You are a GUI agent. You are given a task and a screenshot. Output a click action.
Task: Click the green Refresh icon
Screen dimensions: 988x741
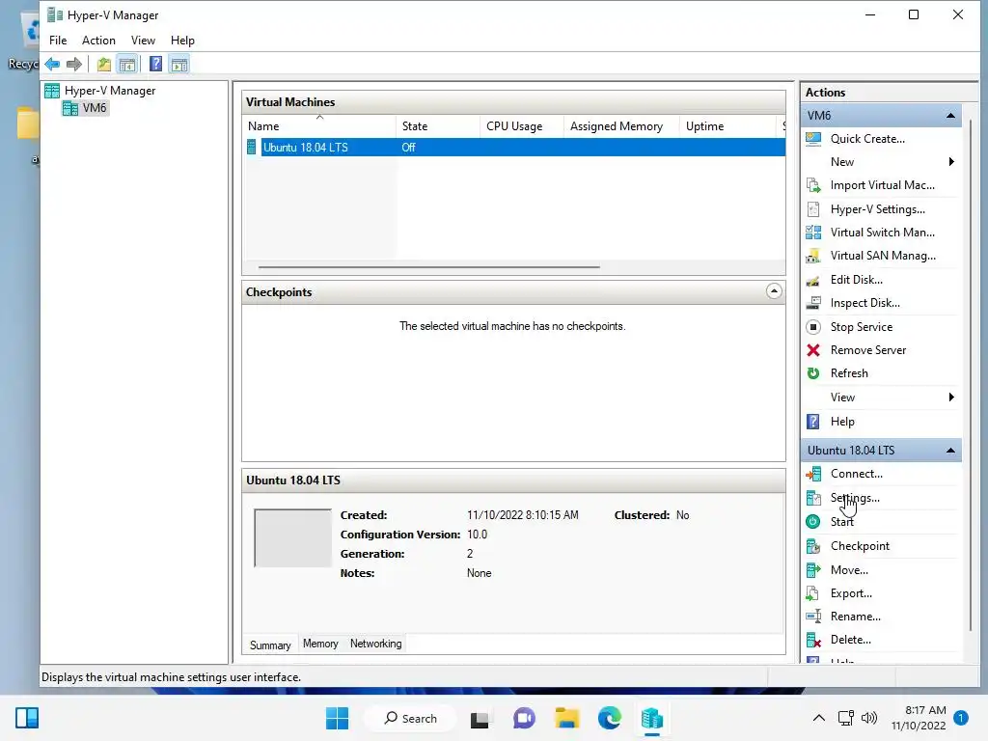click(813, 373)
